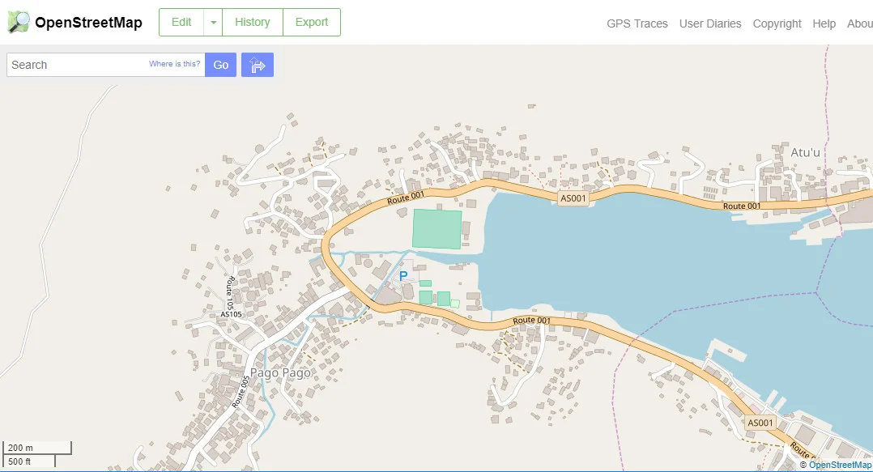Open the Help menu item
The height and width of the screenshot is (472, 873).
(824, 23)
